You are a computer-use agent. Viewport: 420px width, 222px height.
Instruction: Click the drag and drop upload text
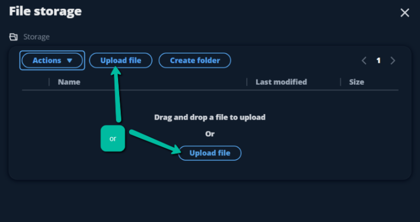click(x=210, y=117)
